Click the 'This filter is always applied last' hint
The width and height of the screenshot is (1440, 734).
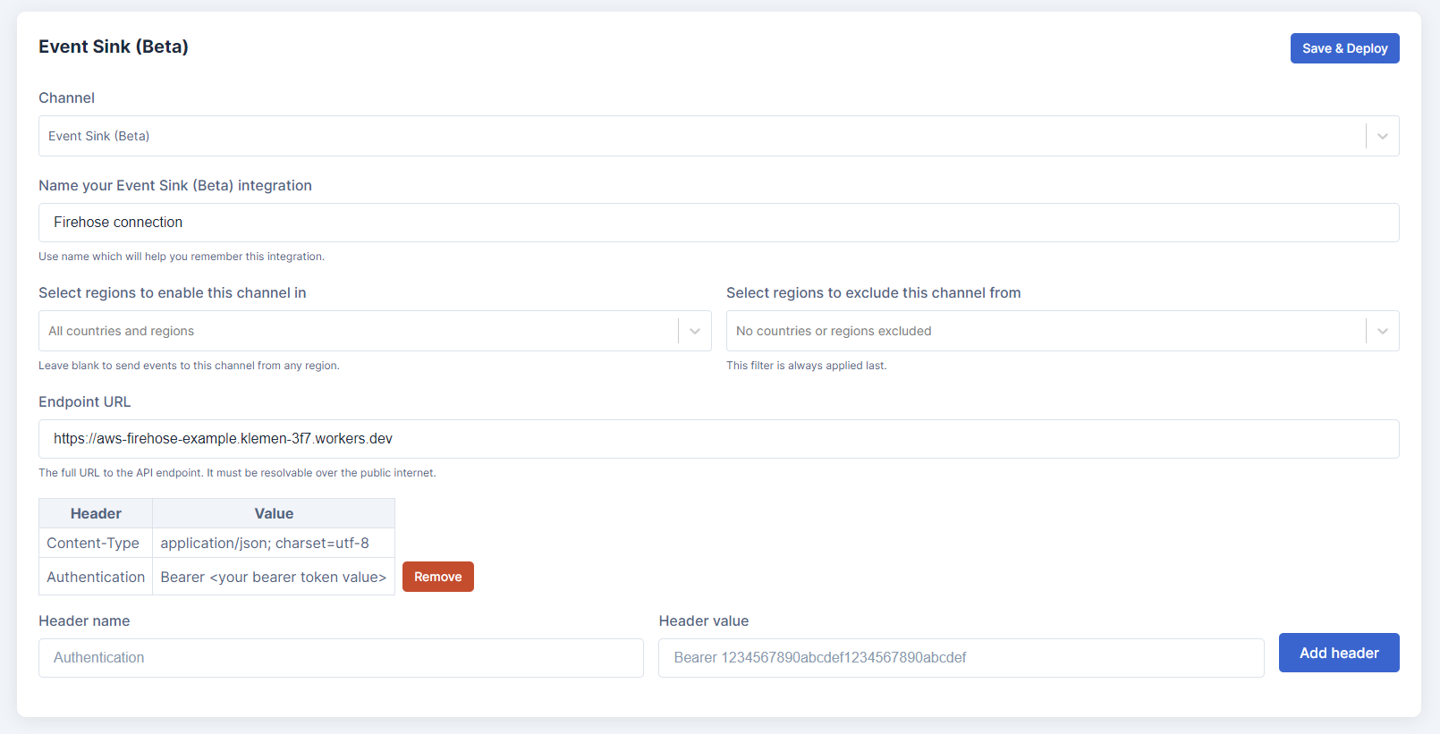tap(807, 366)
